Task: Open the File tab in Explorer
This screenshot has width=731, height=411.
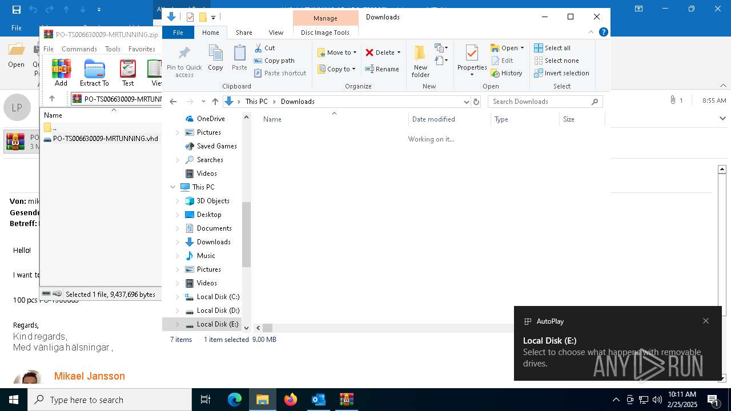Action: [x=178, y=33]
